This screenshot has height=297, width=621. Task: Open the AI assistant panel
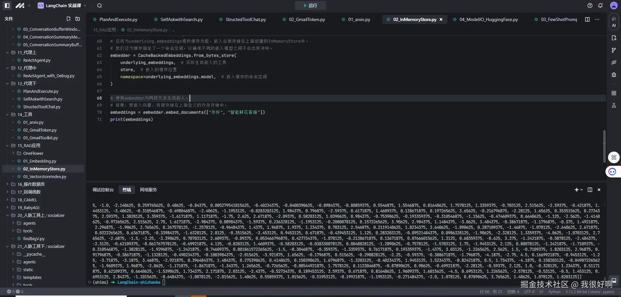point(614,22)
